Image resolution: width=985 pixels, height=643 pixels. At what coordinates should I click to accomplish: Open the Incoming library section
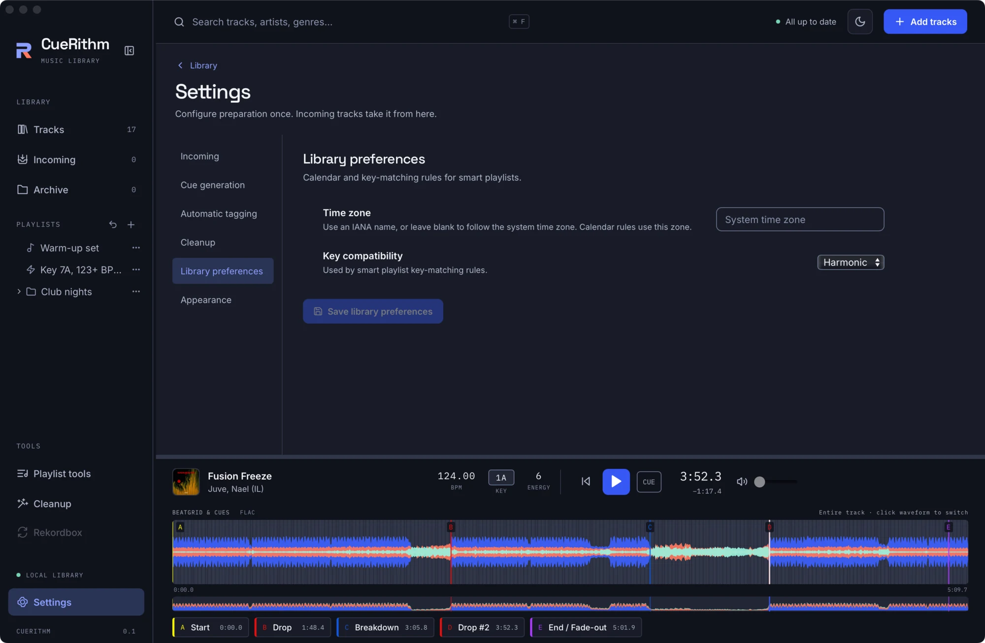pyautogui.click(x=76, y=160)
